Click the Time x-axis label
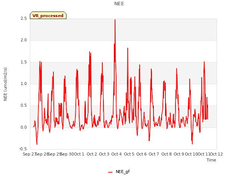 click(x=211, y=160)
